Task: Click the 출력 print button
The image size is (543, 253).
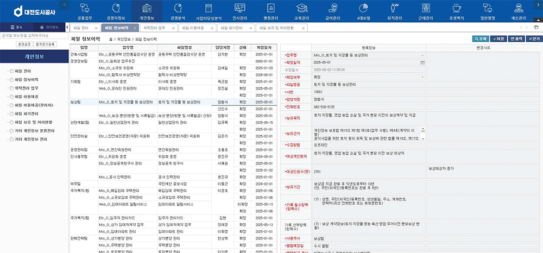Action: coord(516,39)
